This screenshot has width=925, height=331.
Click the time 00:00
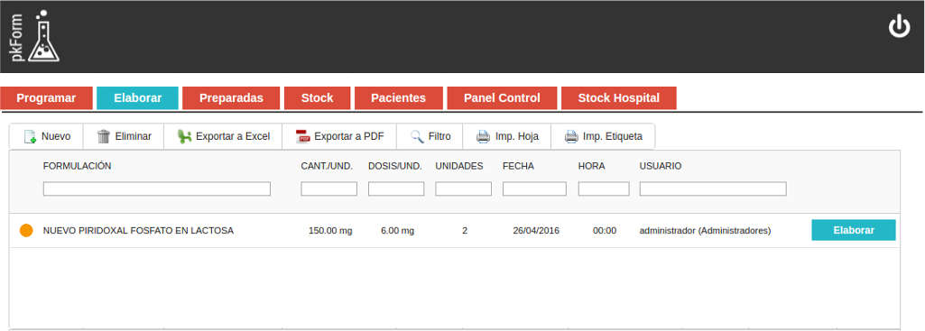[605, 231]
